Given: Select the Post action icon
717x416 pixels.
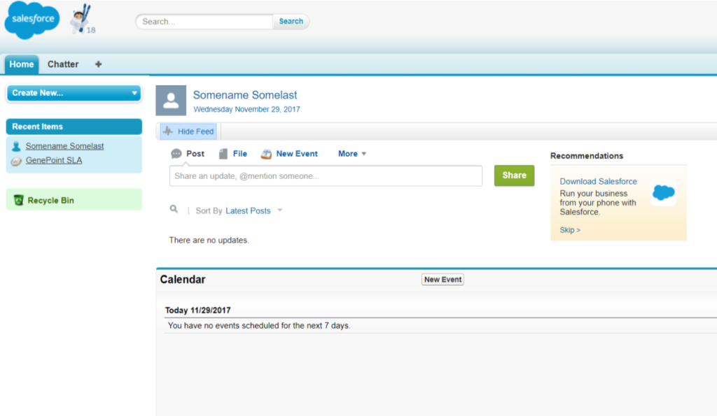Looking at the screenshot, I should click(x=177, y=153).
